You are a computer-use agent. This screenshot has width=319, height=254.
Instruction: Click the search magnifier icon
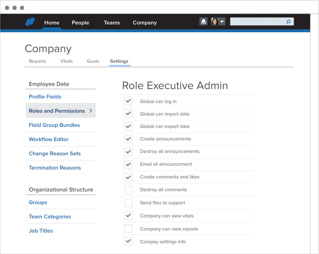[288, 21]
